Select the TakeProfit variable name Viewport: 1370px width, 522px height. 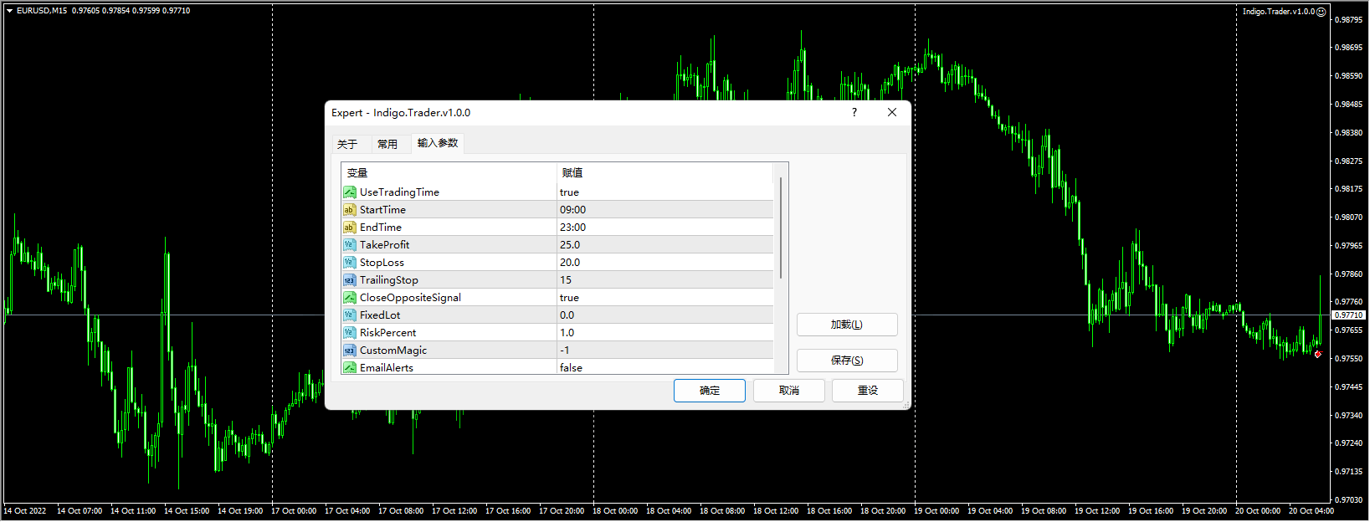tap(385, 245)
